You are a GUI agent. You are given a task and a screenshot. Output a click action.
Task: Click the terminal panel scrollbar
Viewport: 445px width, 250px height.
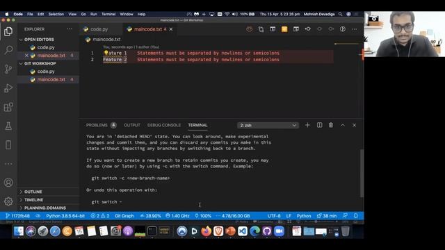click(362, 173)
